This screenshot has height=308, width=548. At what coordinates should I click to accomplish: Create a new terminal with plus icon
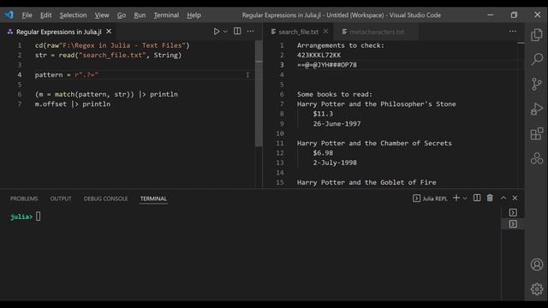coord(456,198)
